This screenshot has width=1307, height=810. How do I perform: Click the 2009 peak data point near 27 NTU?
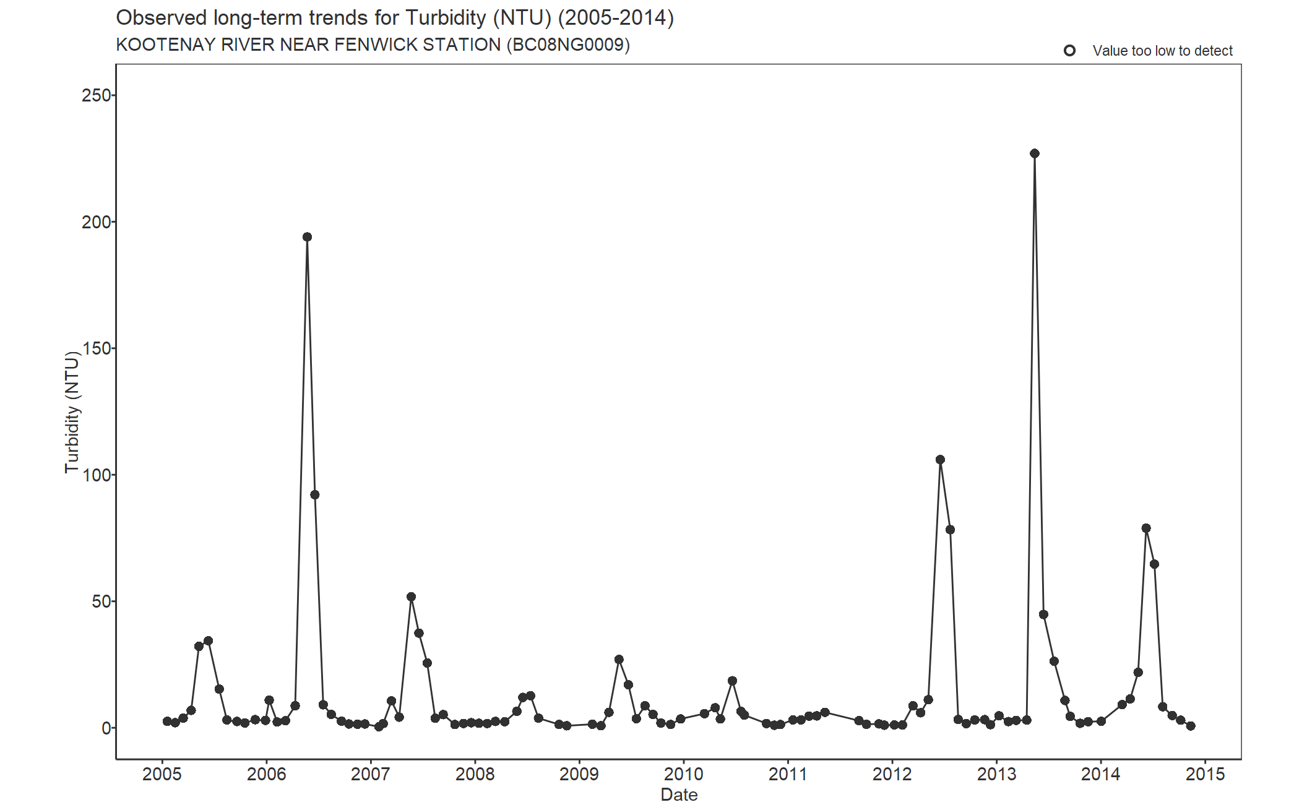click(619, 660)
